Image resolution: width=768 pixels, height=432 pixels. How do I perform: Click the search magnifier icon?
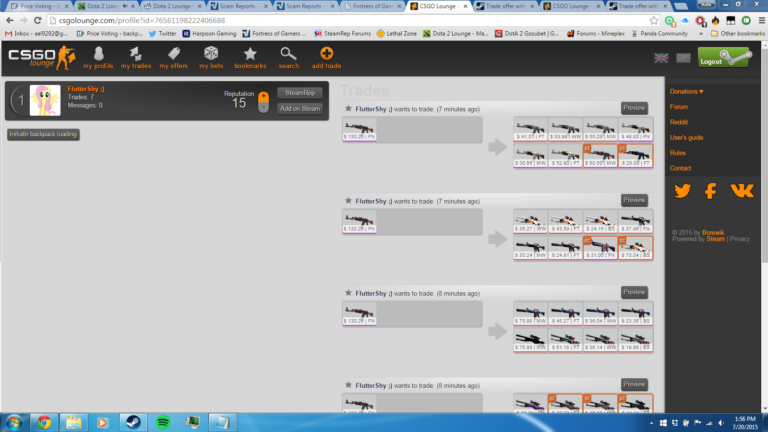pyautogui.click(x=288, y=54)
